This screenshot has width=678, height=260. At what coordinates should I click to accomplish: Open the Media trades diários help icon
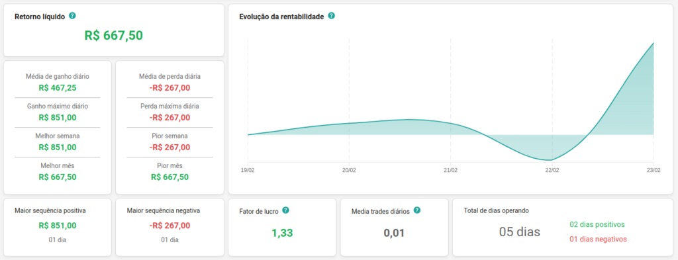417,210
